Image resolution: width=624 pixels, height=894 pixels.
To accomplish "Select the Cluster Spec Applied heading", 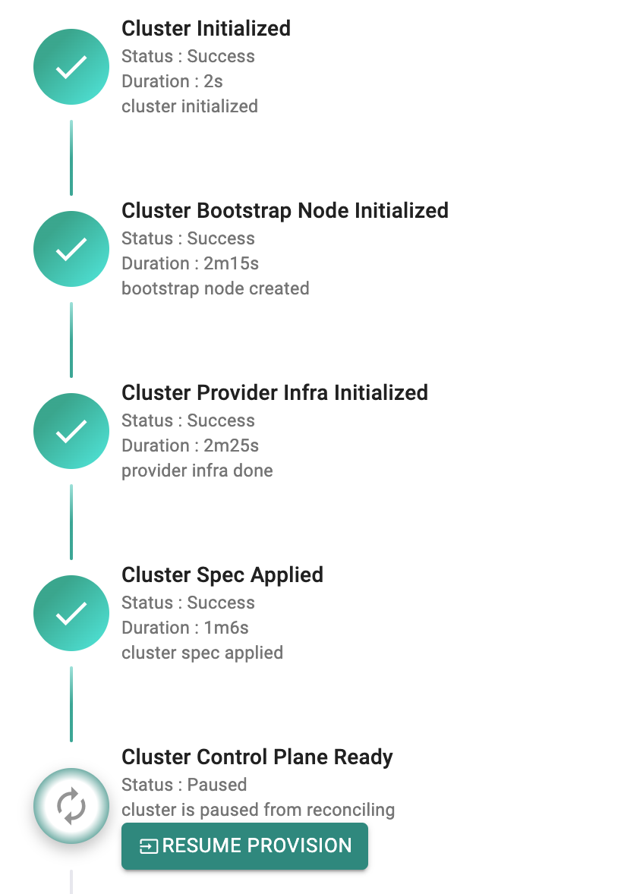I will point(222,575).
